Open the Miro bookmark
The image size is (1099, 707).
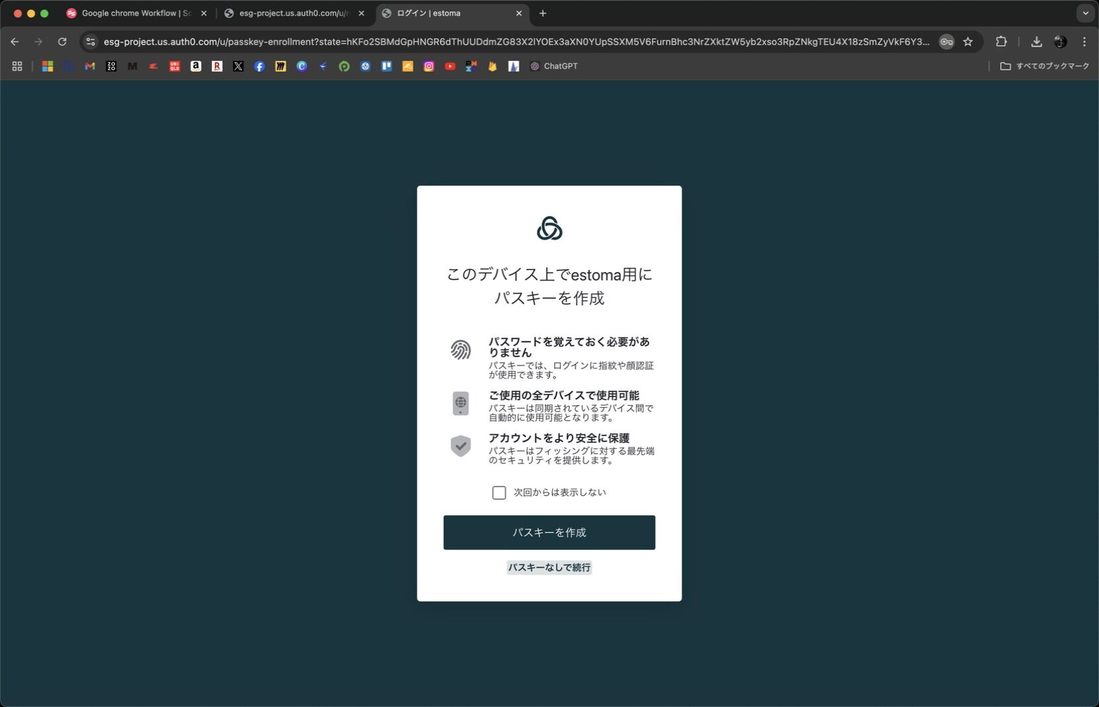(281, 66)
